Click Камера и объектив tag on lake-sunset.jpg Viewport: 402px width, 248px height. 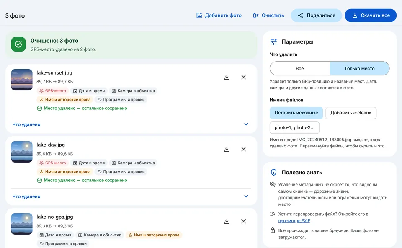point(133,91)
